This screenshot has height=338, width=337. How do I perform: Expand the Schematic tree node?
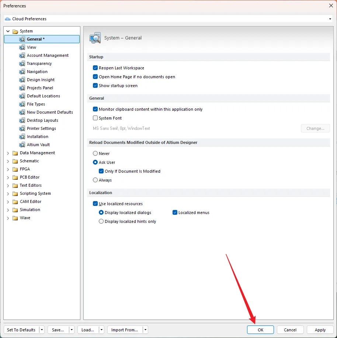(8, 161)
